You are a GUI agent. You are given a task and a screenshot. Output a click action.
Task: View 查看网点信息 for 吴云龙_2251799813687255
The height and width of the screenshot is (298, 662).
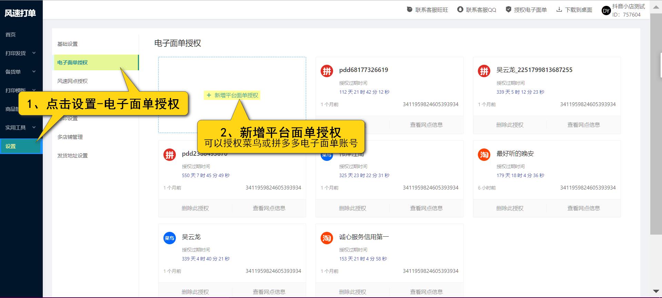pos(583,125)
